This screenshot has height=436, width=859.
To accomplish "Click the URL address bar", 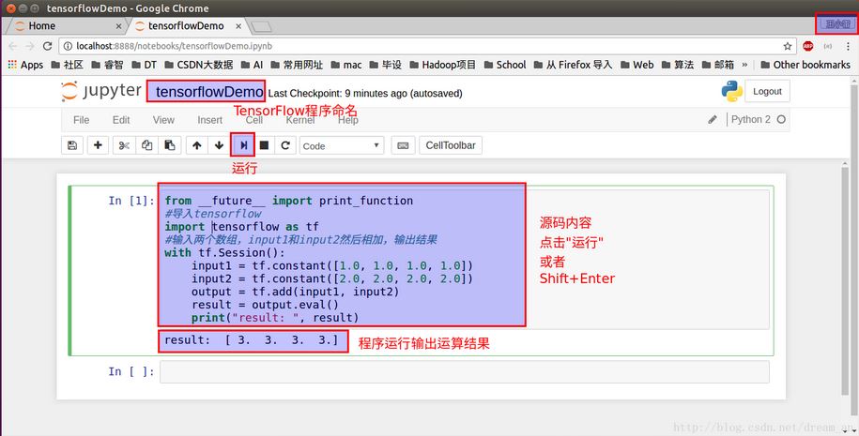I will 427,46.
